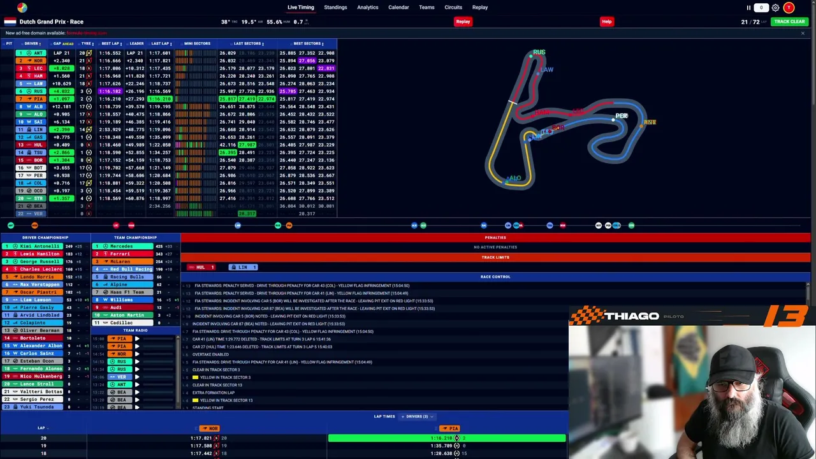Select driver NOR in the timing table
This screenshot has height=459, width=816.
click(31, 61)
